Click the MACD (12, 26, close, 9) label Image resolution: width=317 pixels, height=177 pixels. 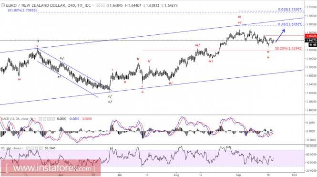click(17, 119)
